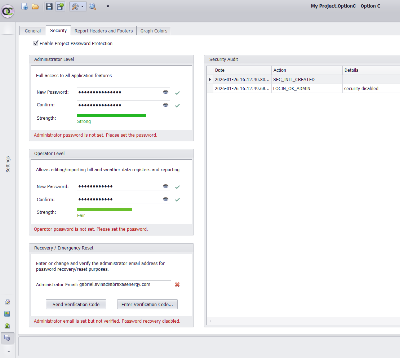
Task: Expand the tools hammer-wrench dropdown arrow
Action: (83, 6)
